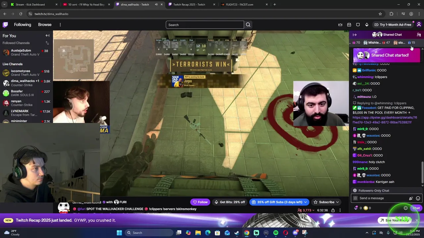
Task: Dismiss the Twitch Recap banner
Action: pos(417,220)
